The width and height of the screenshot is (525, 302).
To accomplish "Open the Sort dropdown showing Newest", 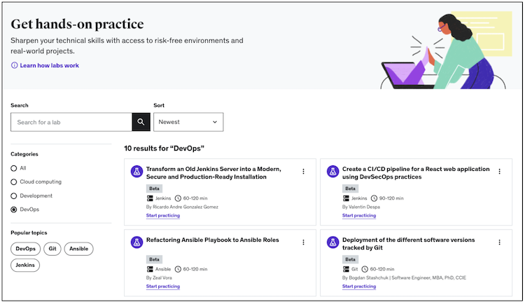I will click(188, 122).
